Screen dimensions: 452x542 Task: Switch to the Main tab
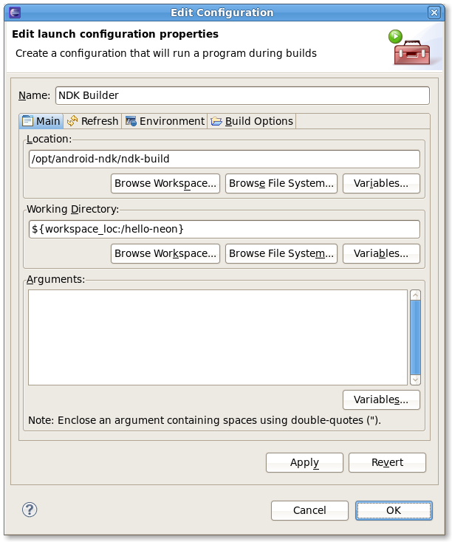(x=41, y=121)
